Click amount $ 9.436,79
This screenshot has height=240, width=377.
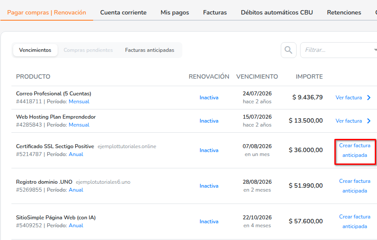click(308, 97)
